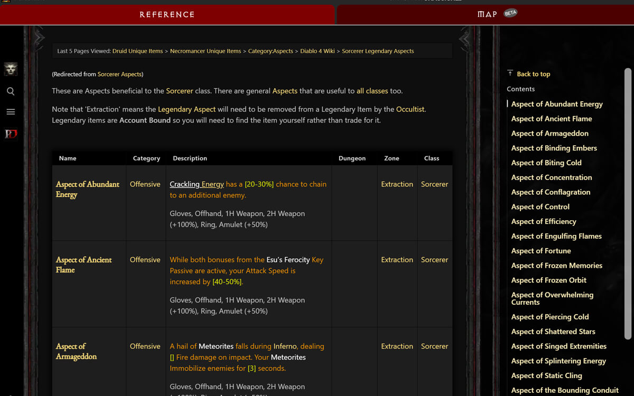This screenshot has height=396, width=634.
Task: Jump to Aspect of Shattered Stars
Action: [553, 332]
